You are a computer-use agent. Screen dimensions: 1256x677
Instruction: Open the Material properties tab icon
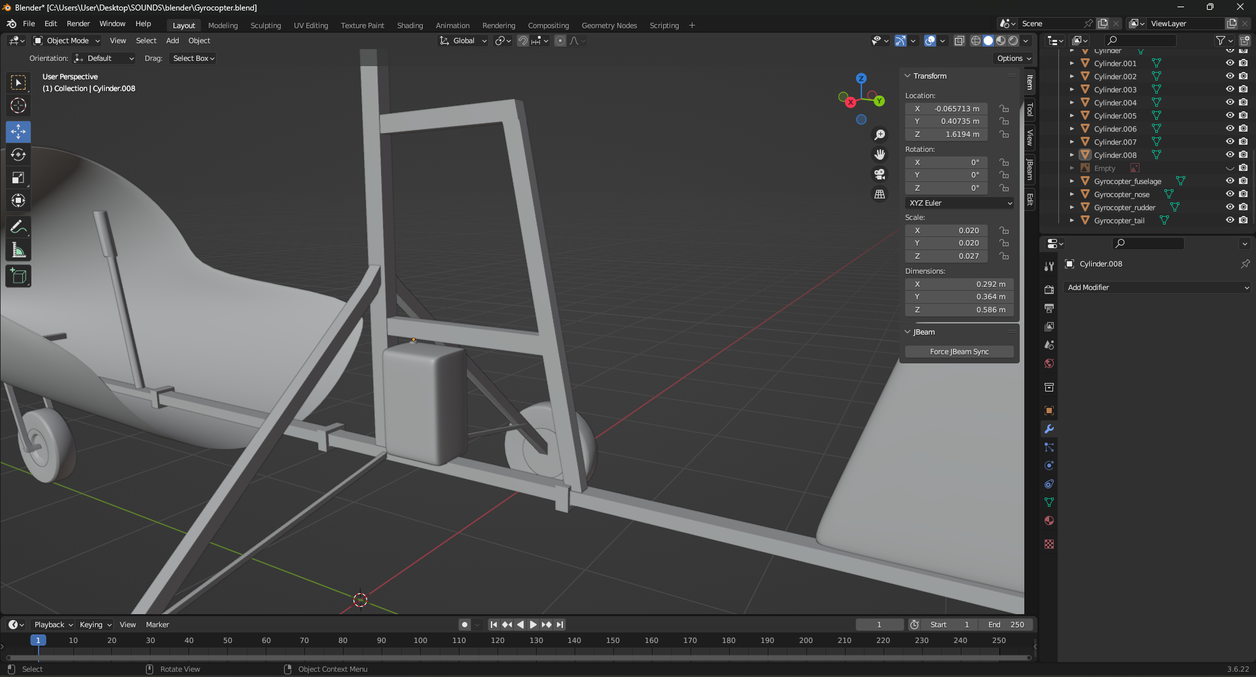click(1049, 521)
